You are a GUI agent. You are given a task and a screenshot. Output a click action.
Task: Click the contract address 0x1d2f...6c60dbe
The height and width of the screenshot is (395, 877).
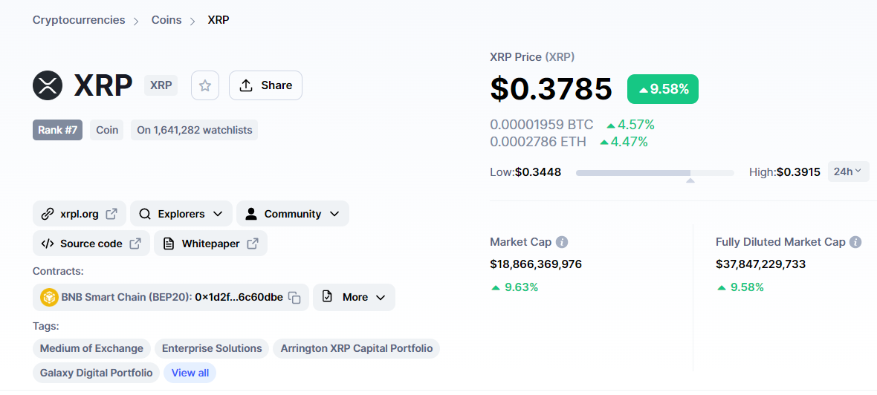(239, 297)
